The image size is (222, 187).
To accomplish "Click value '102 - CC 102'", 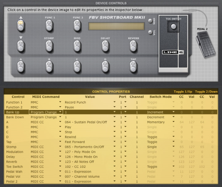I will pos(75,167).
